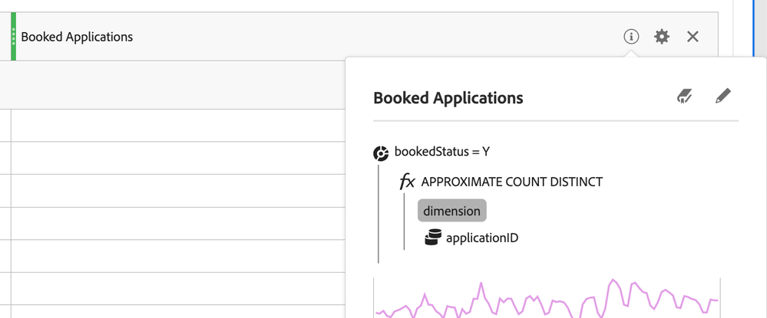Select the applicationID tree item

482,238
